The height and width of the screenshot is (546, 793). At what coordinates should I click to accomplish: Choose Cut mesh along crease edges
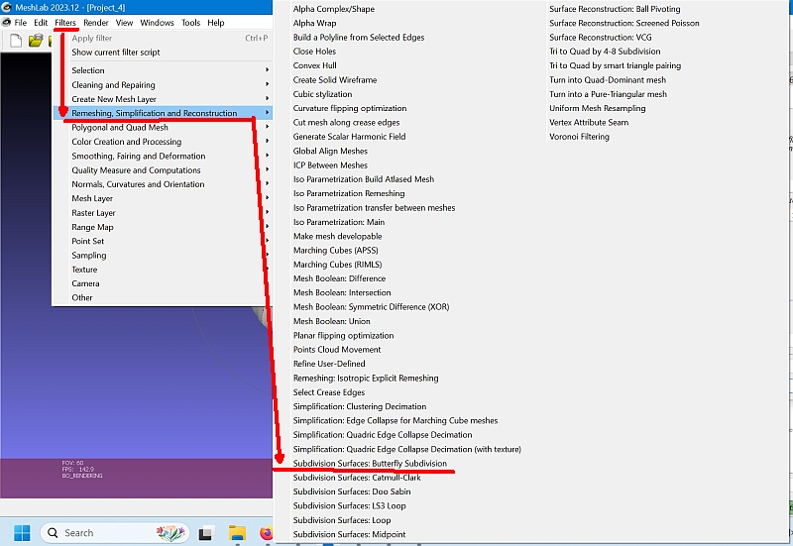click(x=346, y=122)
